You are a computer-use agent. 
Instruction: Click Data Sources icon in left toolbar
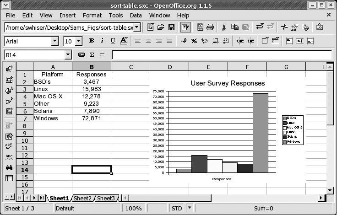pos(9,178)
